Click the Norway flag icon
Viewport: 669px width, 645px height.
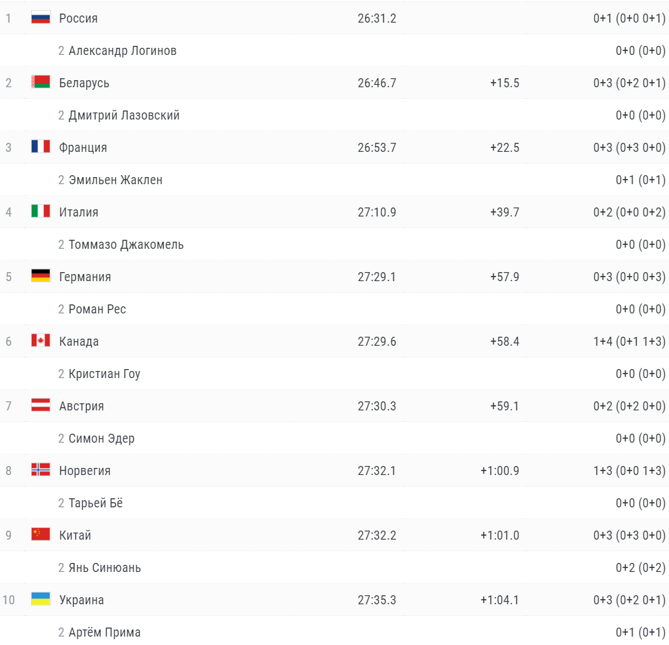pos(41,470)
